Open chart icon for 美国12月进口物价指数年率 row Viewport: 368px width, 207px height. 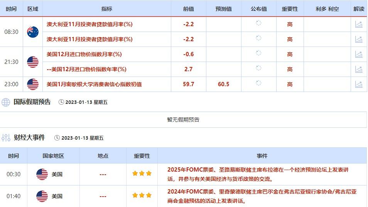[359, 69]
